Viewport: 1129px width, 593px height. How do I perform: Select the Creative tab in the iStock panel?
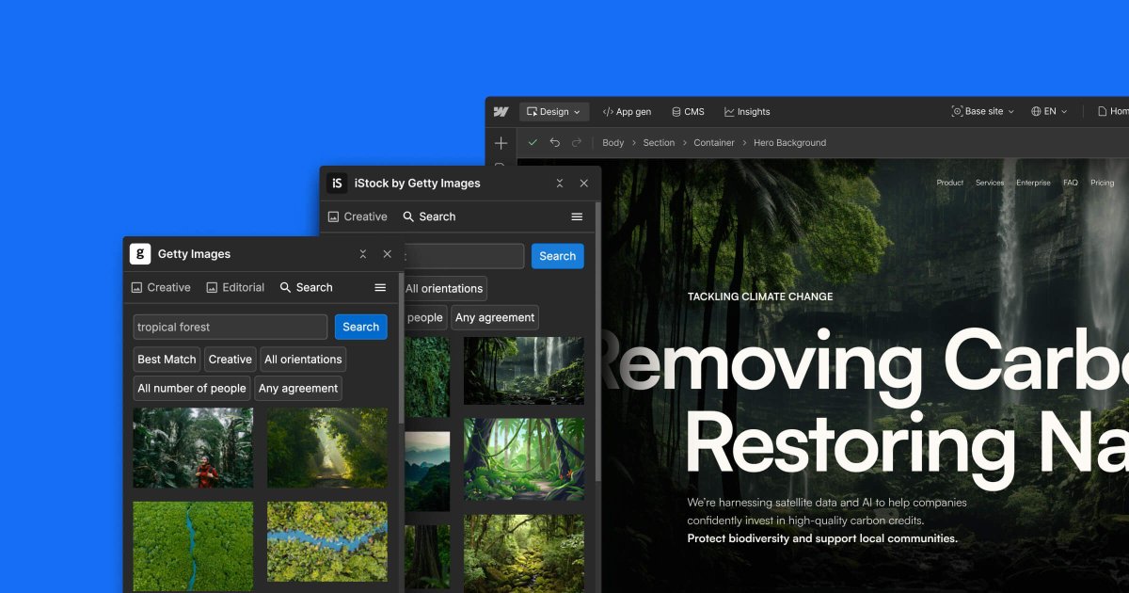358,216
